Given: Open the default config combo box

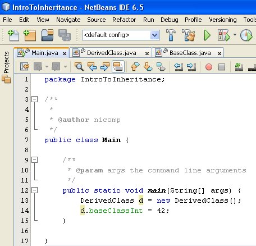Looking at the screenshot, I should coord(121,35).
